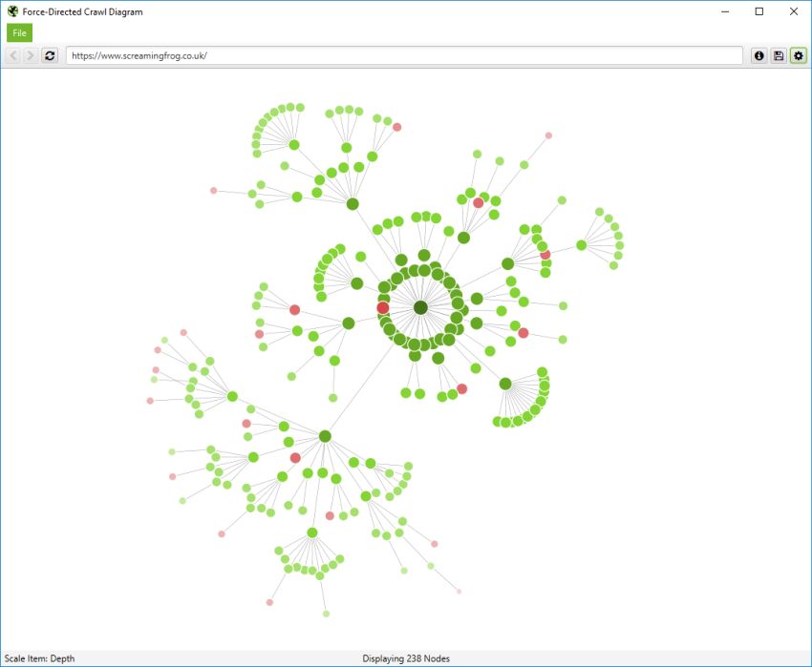Save the diagram with the disk icon
This screenshot has width=812, height=667.
(x=779, y=56)
